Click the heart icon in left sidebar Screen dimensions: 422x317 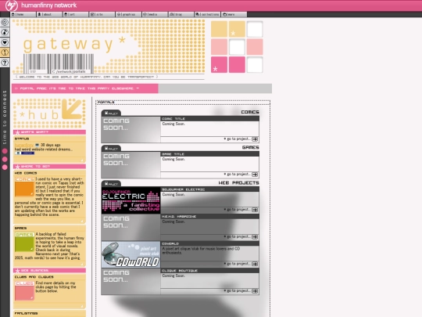tap(5, 42)
